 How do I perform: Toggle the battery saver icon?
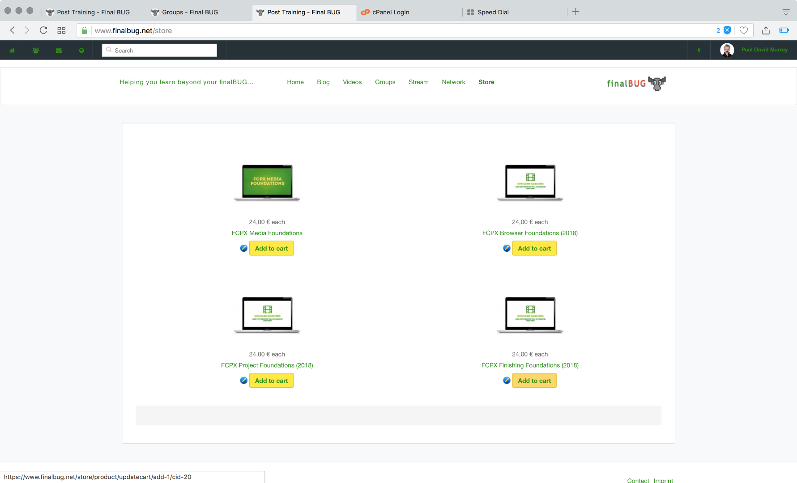click(x=784, y=30)
